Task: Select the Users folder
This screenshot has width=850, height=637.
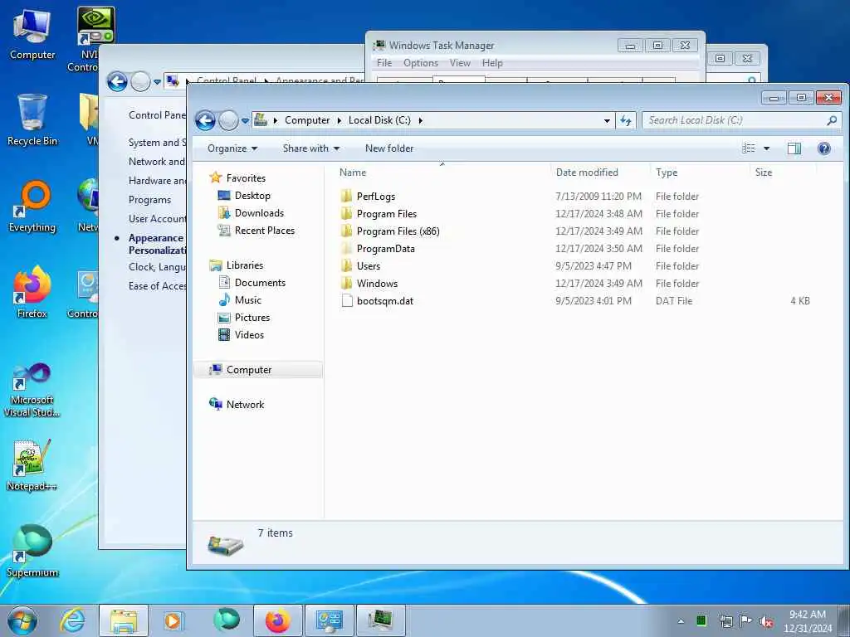Action: [x=368, y=266]
